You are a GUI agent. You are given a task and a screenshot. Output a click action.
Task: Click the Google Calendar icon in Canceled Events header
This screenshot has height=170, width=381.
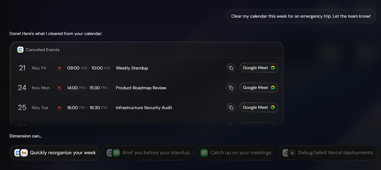tap(20, 50)
